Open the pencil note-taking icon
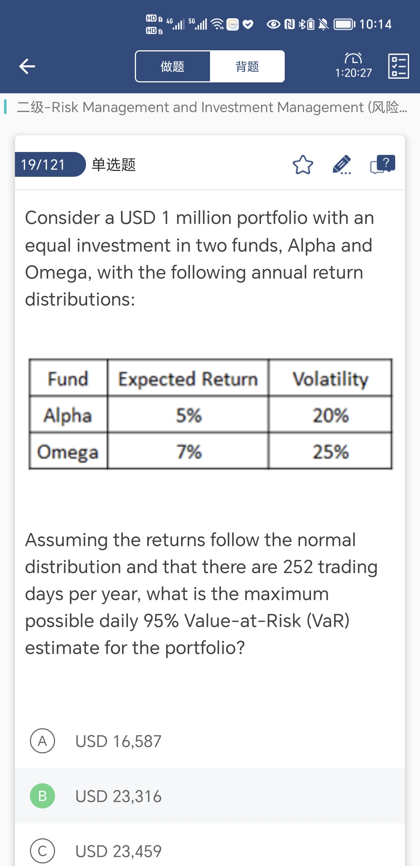Screen dimensions: 420x866 click(342, 165)
